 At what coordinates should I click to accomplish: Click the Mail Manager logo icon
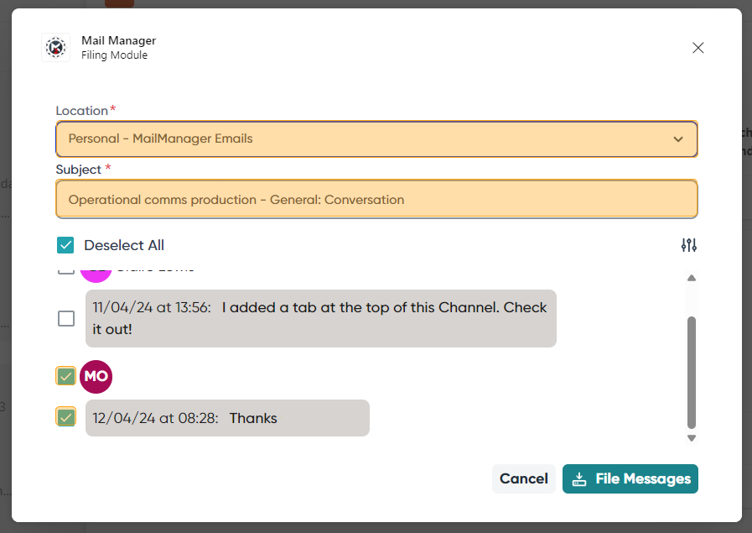pyautogui.click(x=55, y=48)
